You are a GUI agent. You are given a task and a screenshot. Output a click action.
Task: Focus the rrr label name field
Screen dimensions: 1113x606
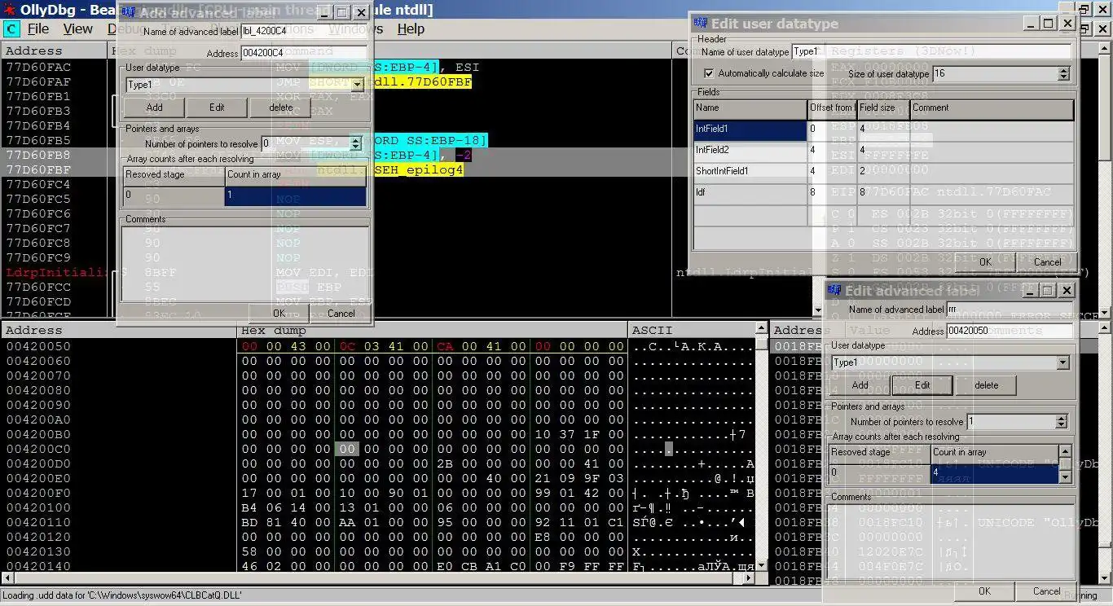click(x=1010, y=310)
